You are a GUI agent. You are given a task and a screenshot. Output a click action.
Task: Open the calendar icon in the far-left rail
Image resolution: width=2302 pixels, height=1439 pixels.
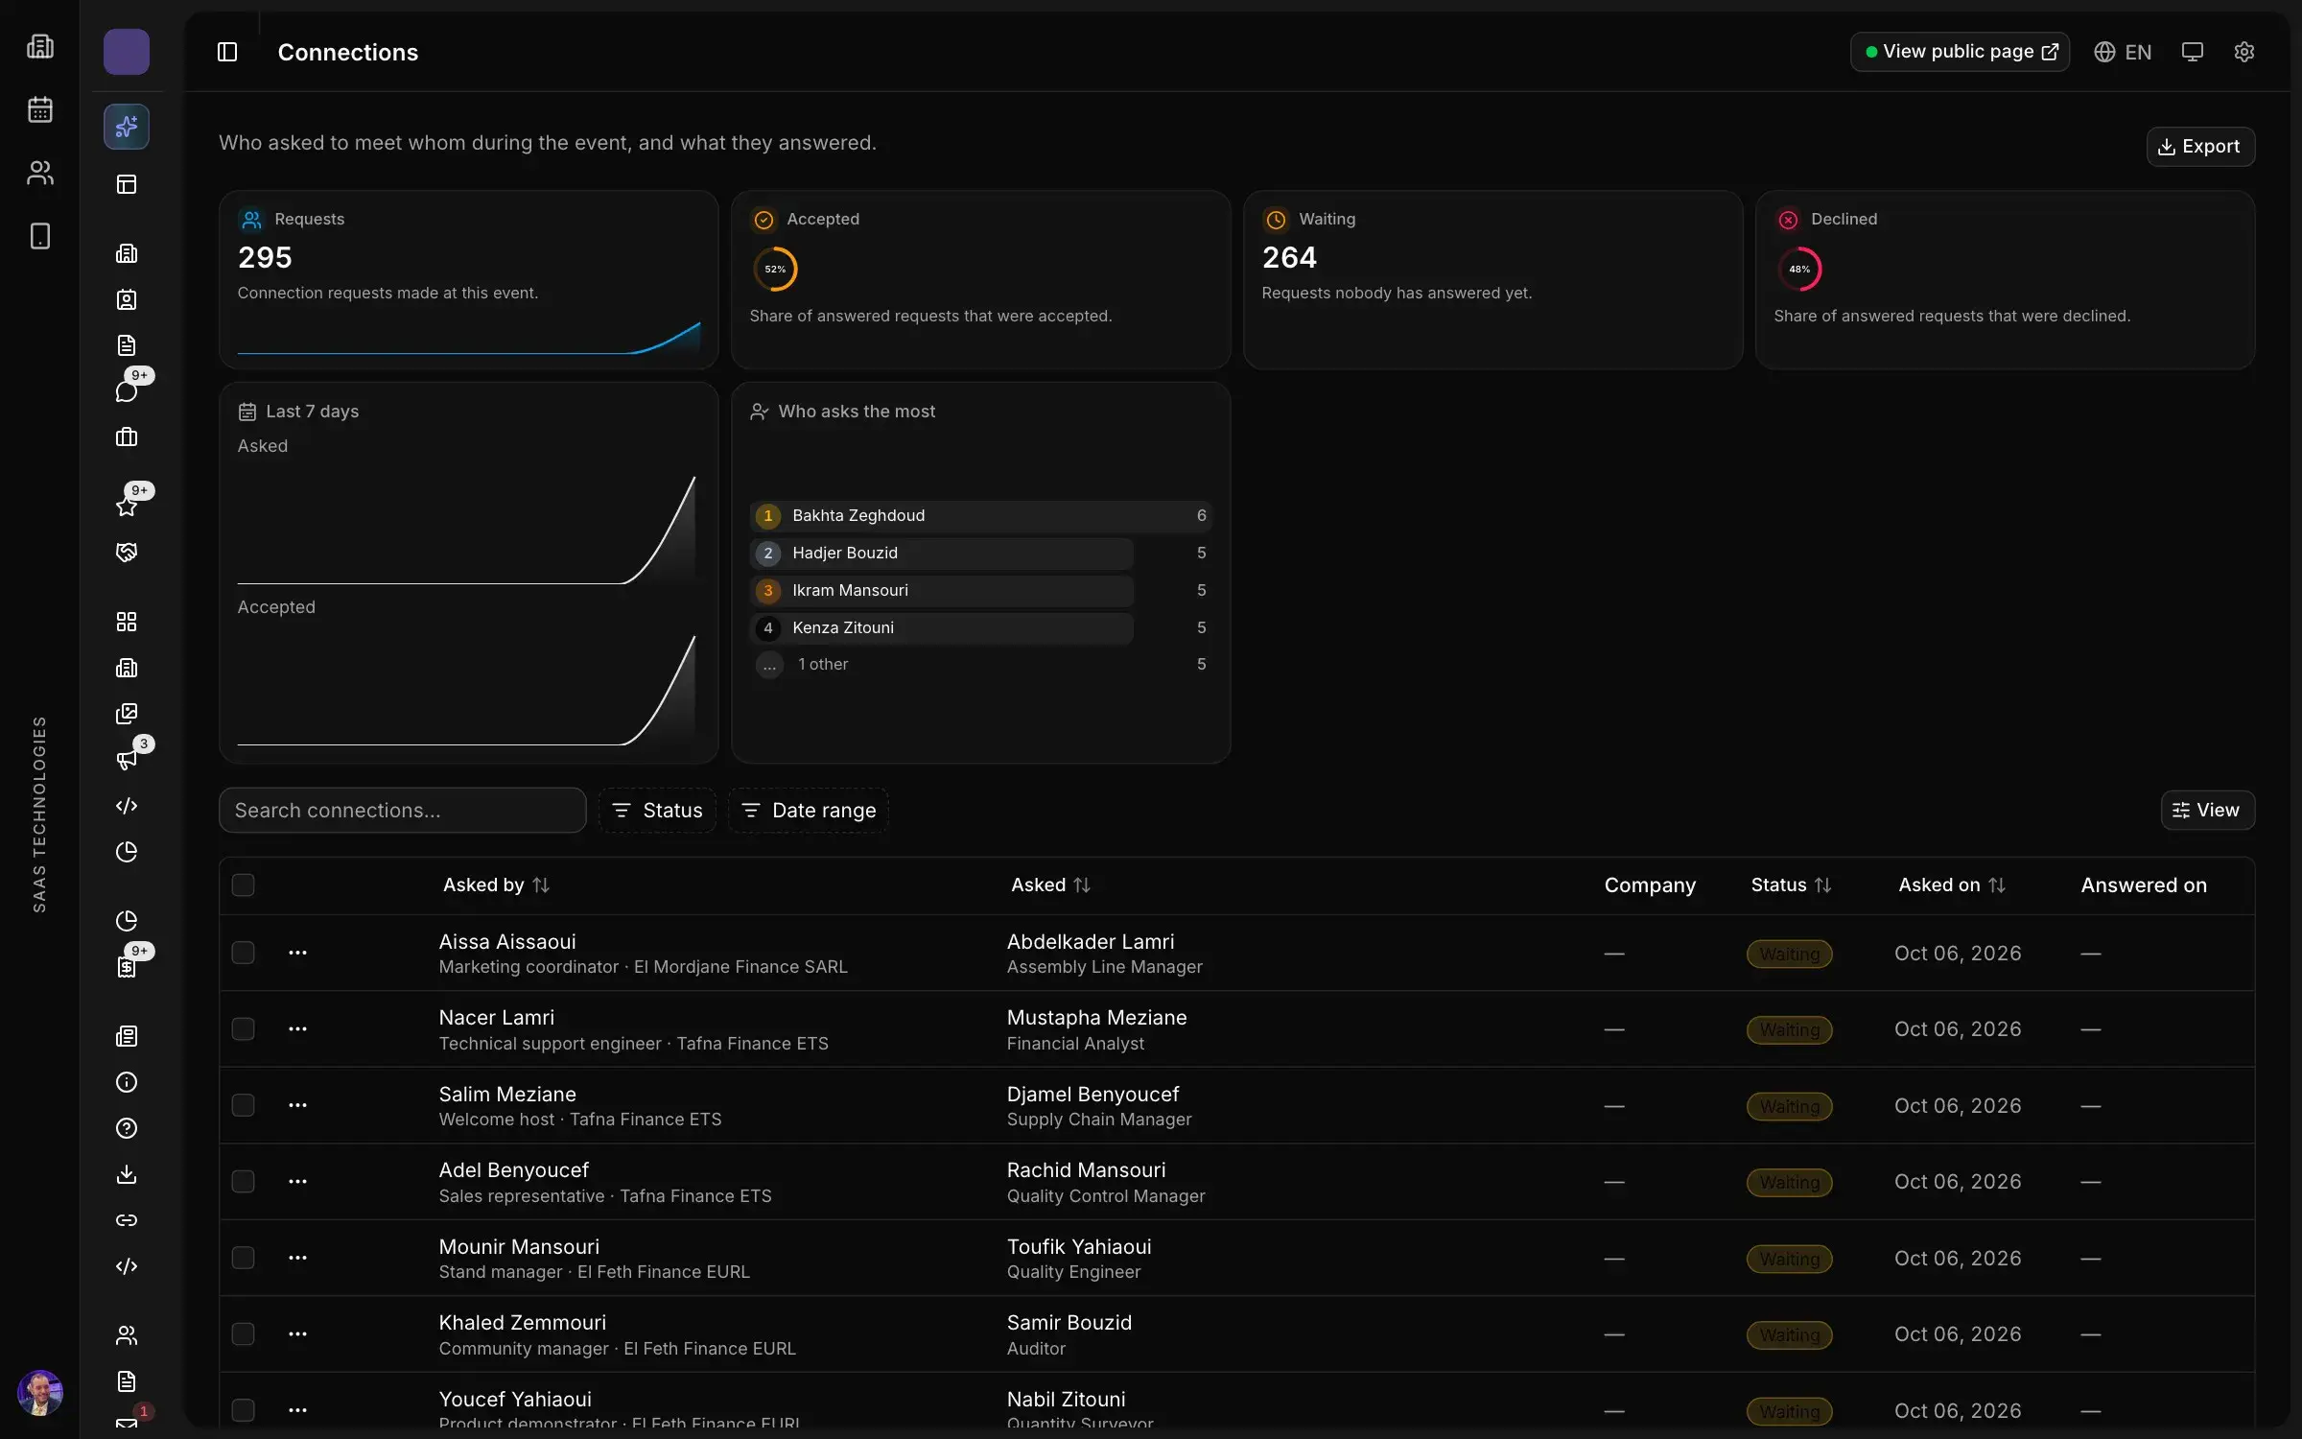coord(40,109)
